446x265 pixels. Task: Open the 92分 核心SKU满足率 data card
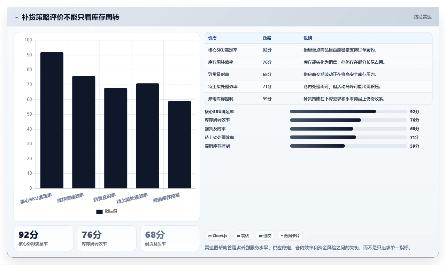point(44,238)
